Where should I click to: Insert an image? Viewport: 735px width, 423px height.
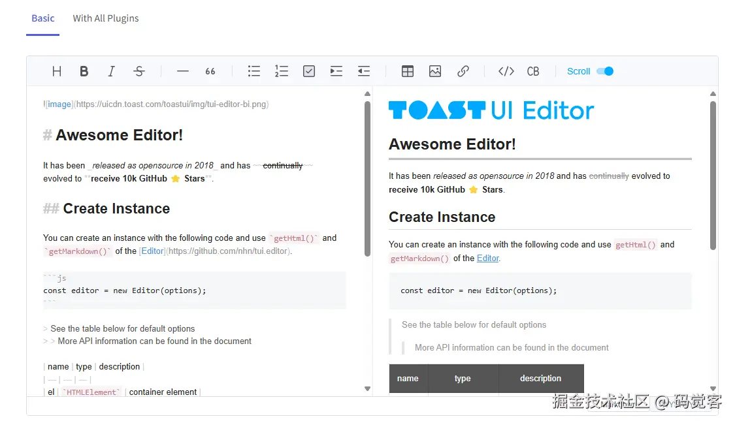pos(435,71)
